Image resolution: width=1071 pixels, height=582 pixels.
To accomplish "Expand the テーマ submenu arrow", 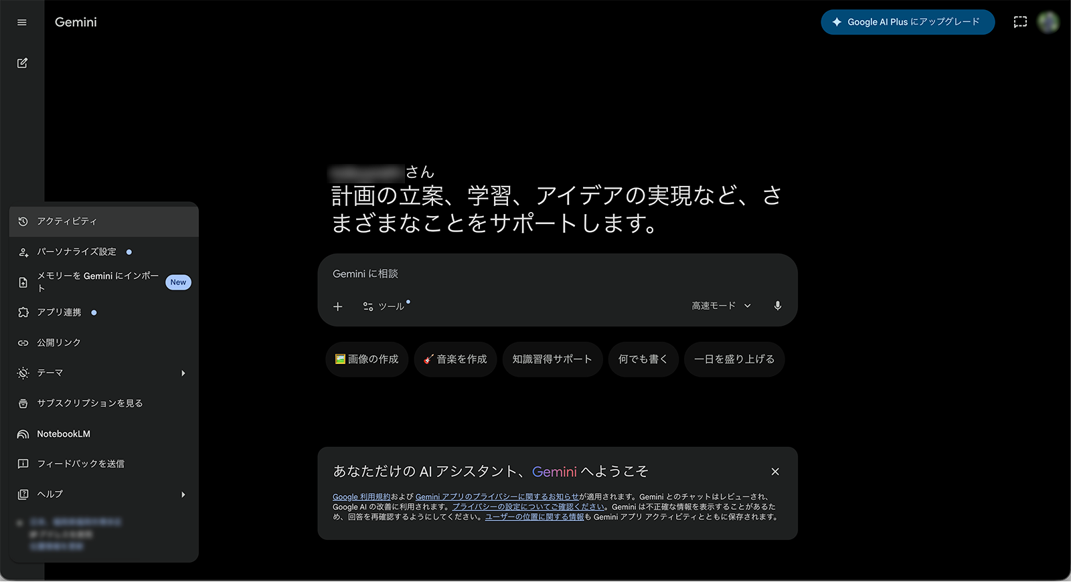I will pyautogui.click(x=183, y=373).
